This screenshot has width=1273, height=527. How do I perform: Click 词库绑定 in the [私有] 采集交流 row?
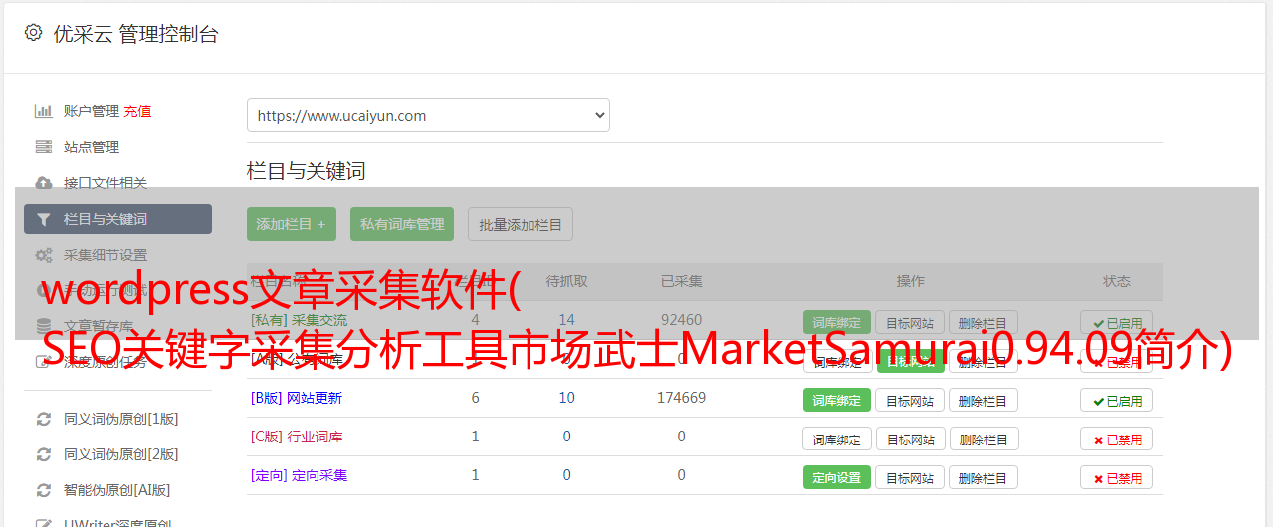836,323
